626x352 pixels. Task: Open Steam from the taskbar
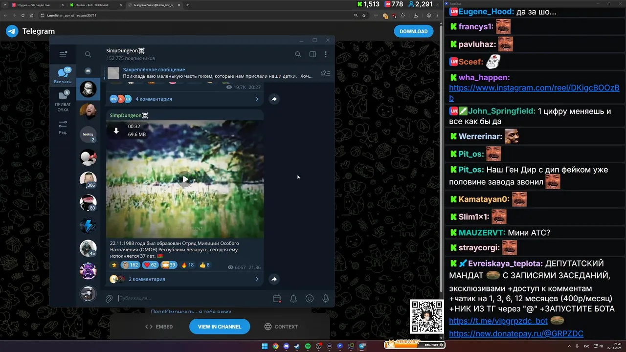coord(297,346)
